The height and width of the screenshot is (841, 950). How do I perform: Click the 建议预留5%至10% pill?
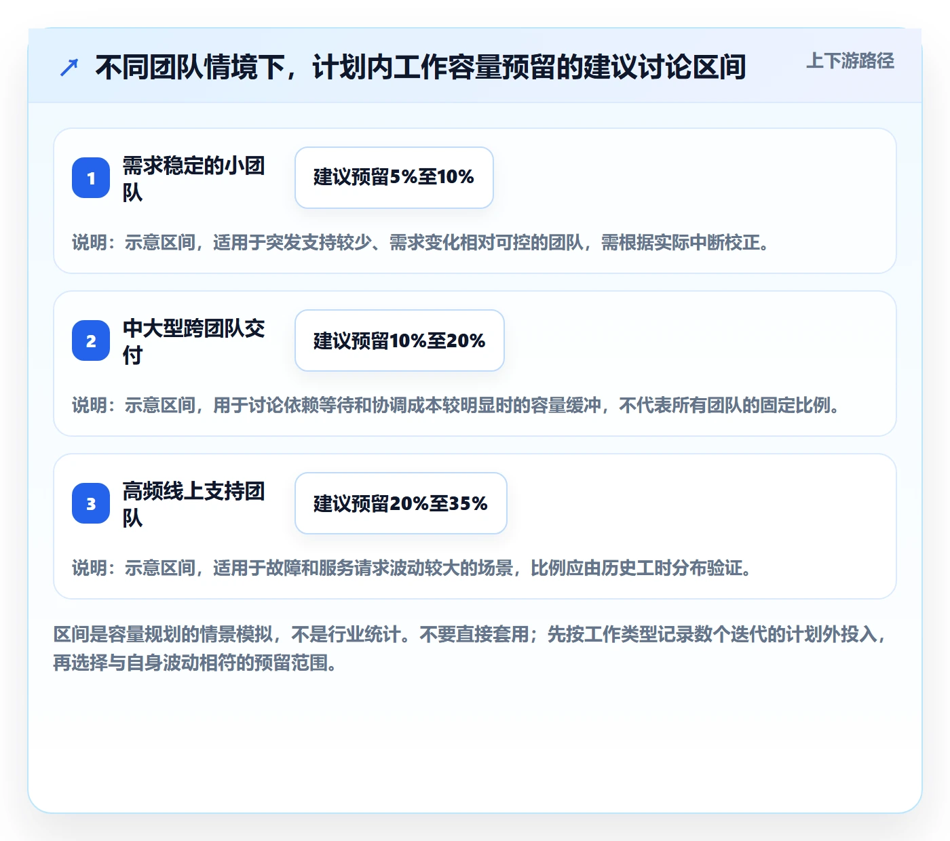pyautogui.click(x=394, y=178)
